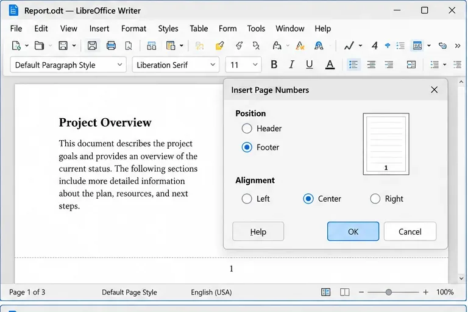
Task: Click the zoom slider handle in status bar
Action: [x=388, y=292]
